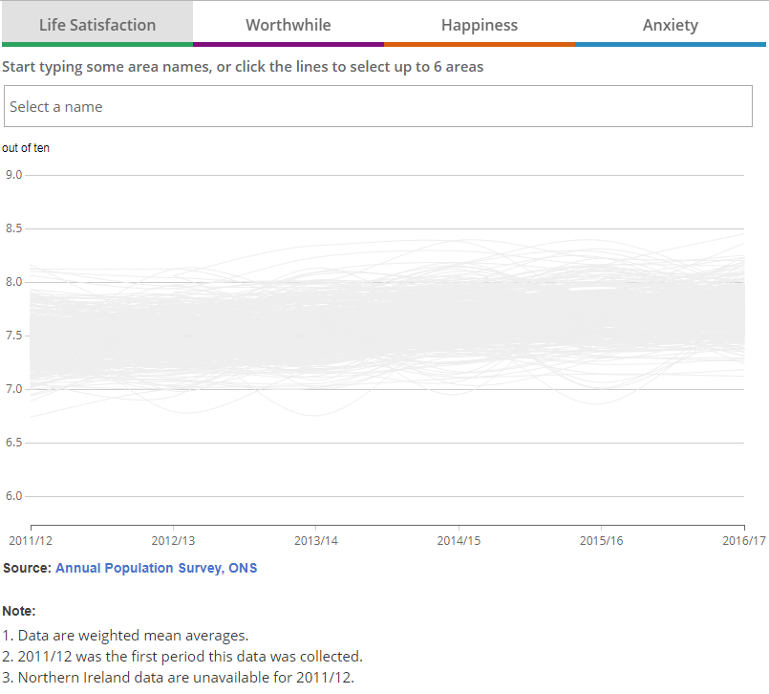
Task: Show the Anxiety tab
Action: [x=670, y=25]
